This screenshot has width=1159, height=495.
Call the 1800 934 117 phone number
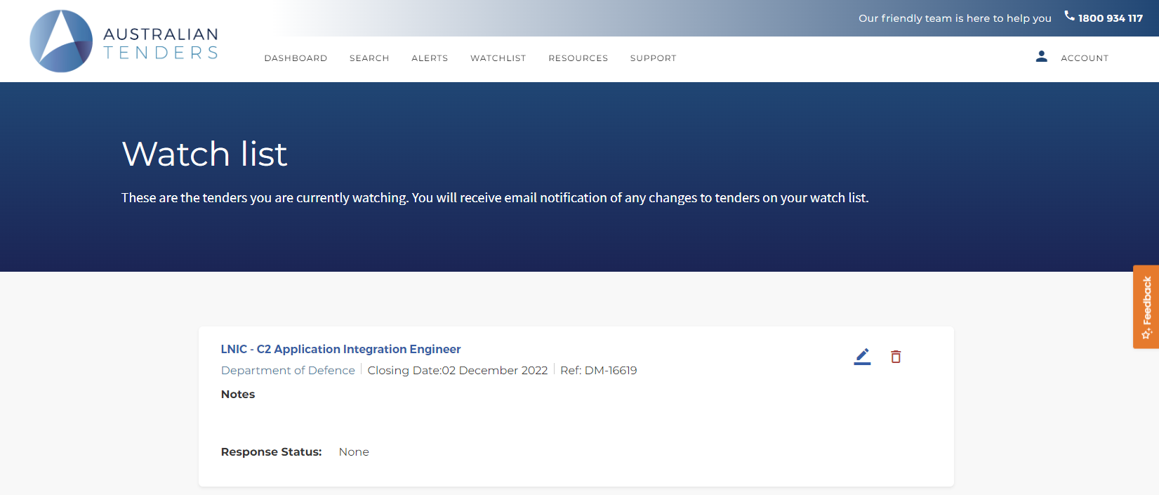[x=1111, y=18]
